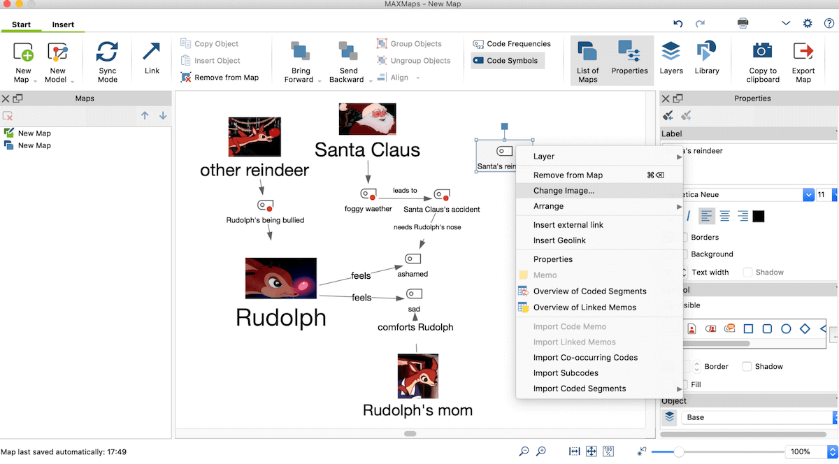Select Insert external link in menu

point(599,225)
